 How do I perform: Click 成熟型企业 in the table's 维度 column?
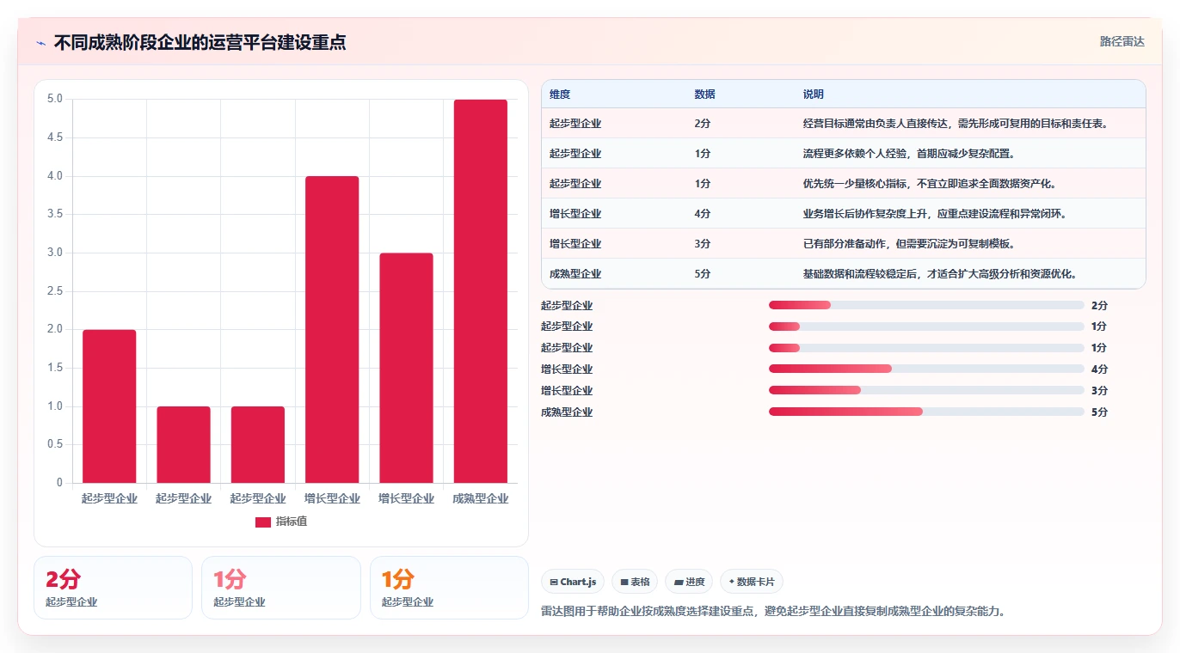[x=575, y=274]
